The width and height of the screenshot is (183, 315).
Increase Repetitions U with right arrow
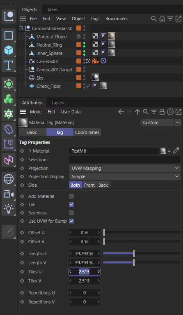point(98,293)
